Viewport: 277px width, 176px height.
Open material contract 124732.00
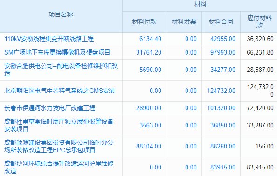[x=221, y=91]
